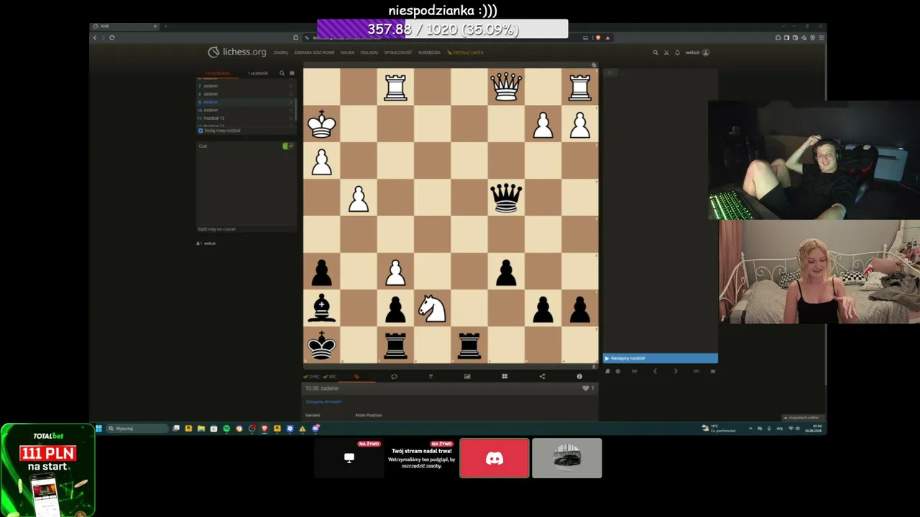Open the Discord panel button
This screenshot has width=920, height=517.
[x=494, y=458]
